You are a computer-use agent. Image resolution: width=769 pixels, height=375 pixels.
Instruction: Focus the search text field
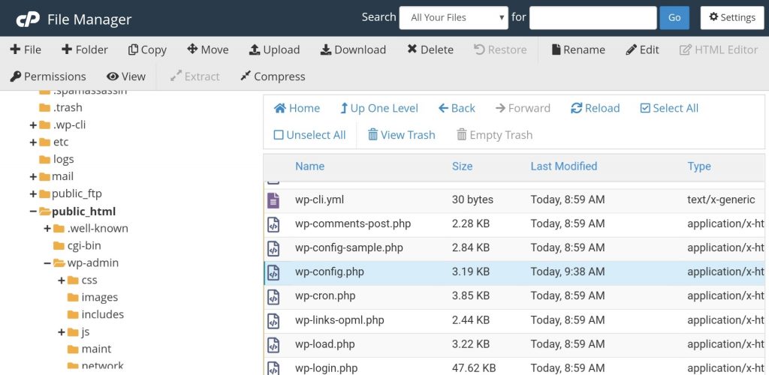tap(593, 17)
